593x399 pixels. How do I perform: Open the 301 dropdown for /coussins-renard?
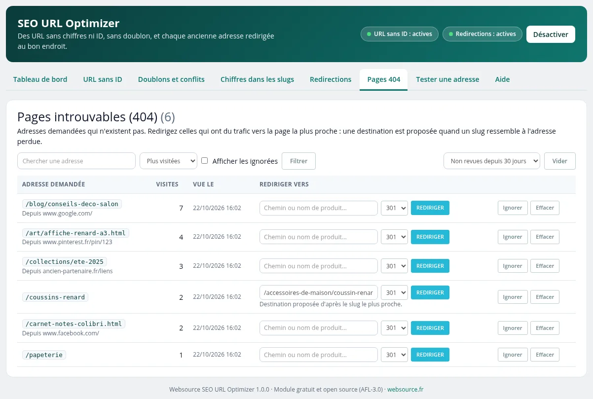[394, 292]
